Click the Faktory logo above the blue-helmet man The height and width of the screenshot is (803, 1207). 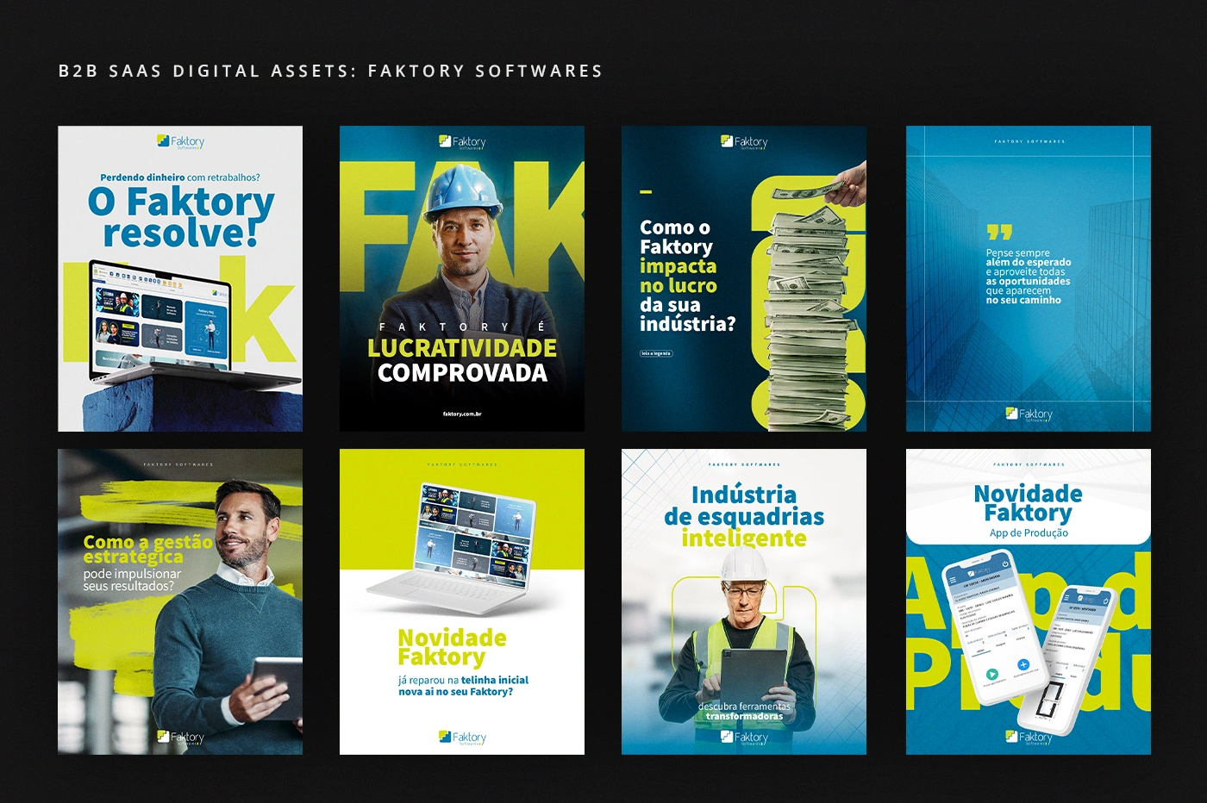[462, 141]
